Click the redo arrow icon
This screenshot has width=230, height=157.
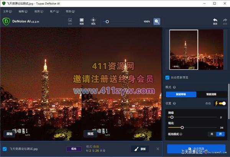coord(225,21)
